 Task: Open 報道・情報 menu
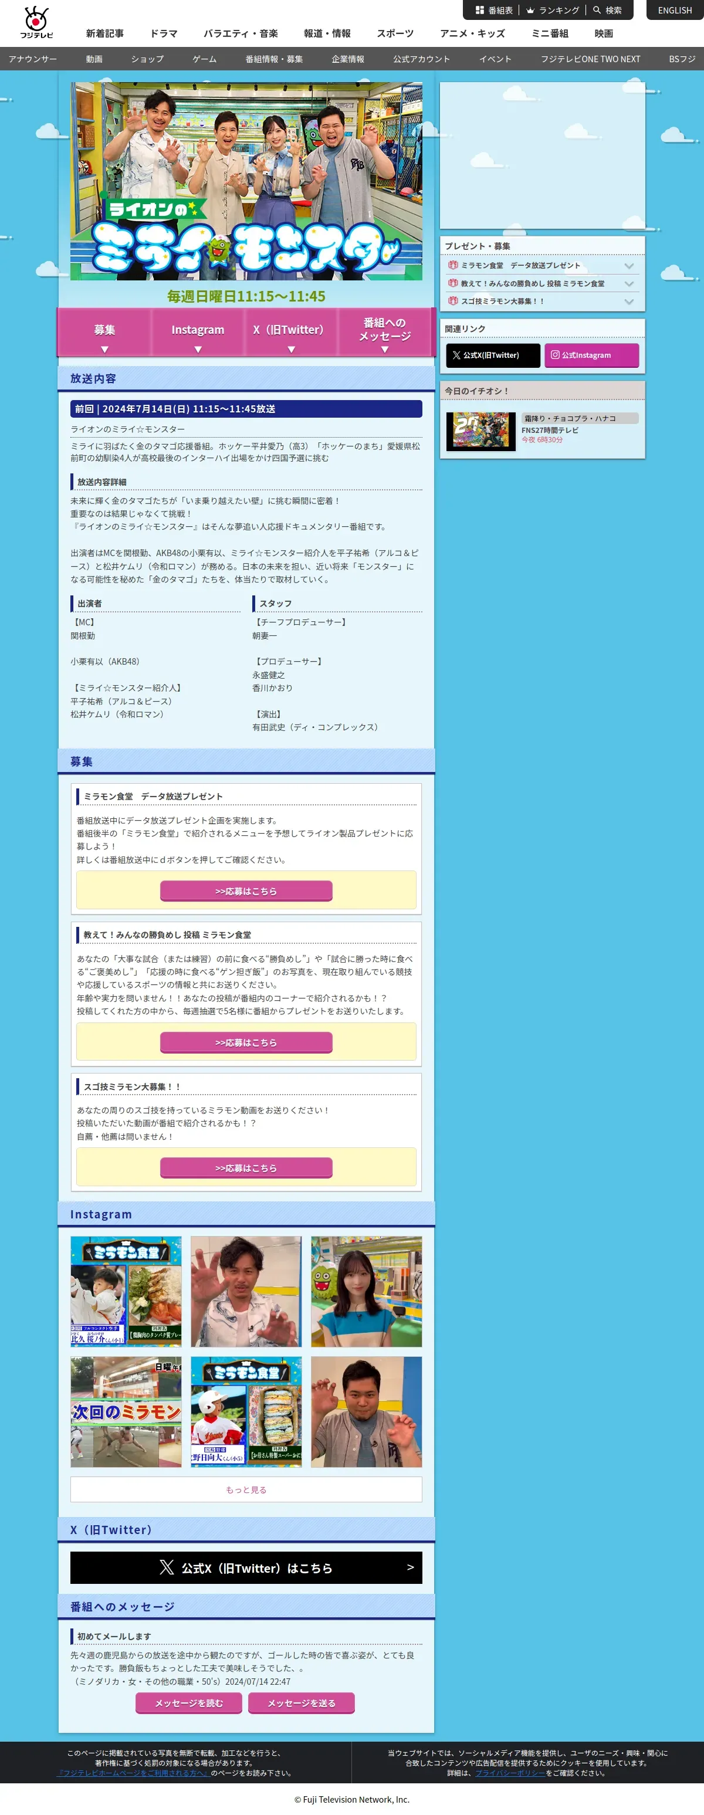327,34
